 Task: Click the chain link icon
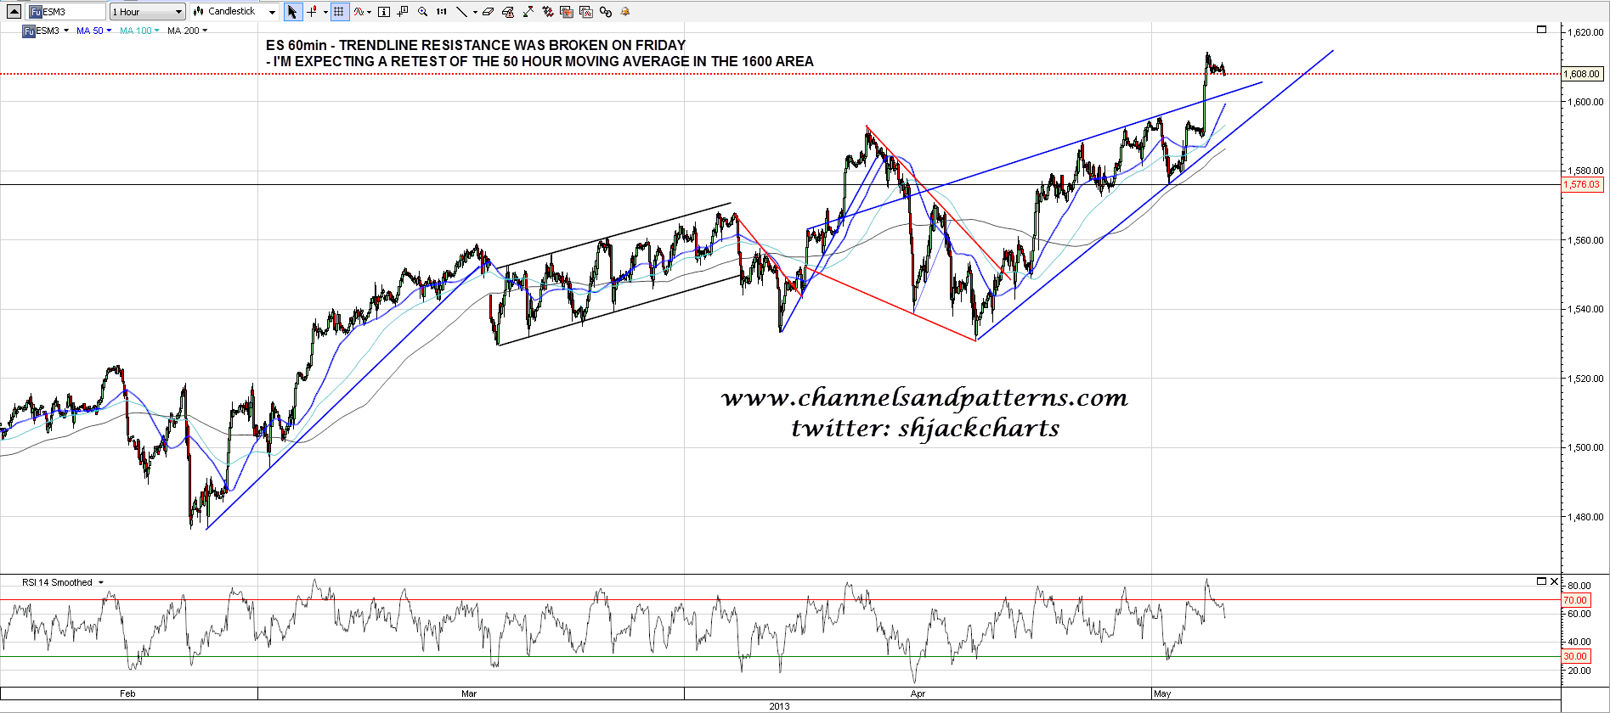click(606, 12)
